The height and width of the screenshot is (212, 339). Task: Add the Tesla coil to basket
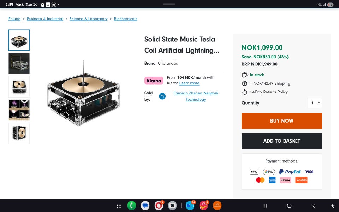[282, 141]
